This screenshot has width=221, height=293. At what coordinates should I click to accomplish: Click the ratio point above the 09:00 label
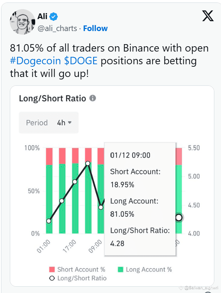[101, 208]
